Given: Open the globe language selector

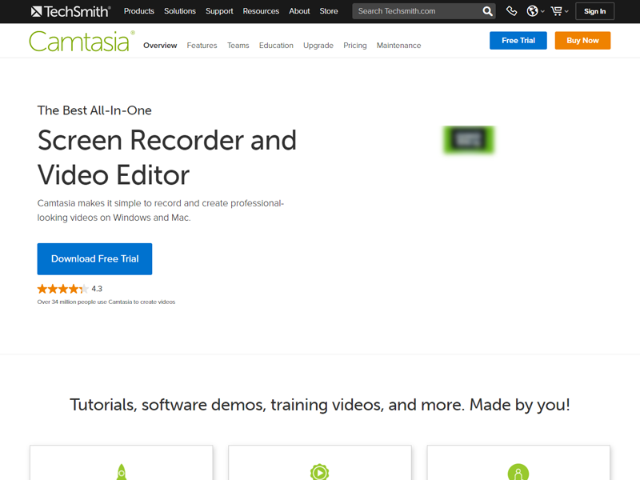Looking at the screenshot, I should click(x=535, y=11).
